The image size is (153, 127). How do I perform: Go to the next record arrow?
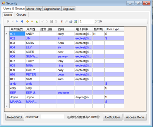[17, 21]
